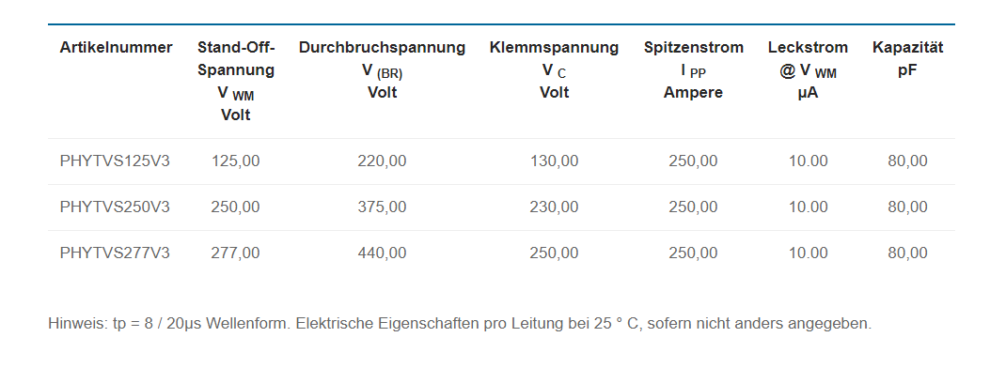Click the Hinweis note text below table
990x368 pixels.
[x=460, y=325]
